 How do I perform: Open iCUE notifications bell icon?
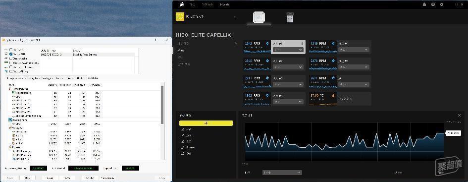tap(424, 4)
